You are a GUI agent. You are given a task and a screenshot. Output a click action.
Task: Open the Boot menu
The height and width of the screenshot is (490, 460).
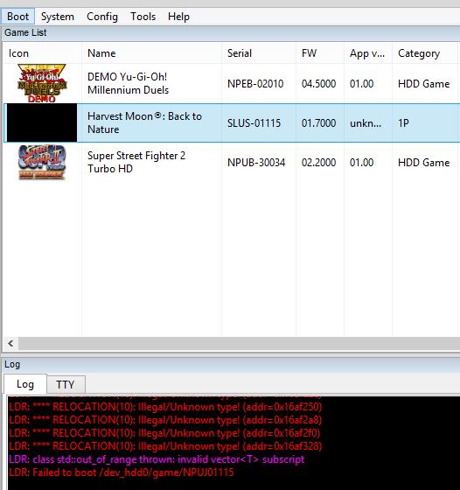point(17,17)
